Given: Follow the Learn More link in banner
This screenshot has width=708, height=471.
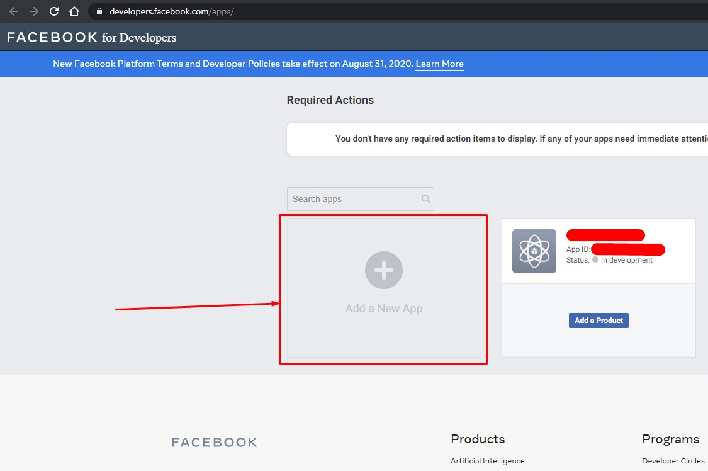Looking at the screenshot, I should click(439, 64).
